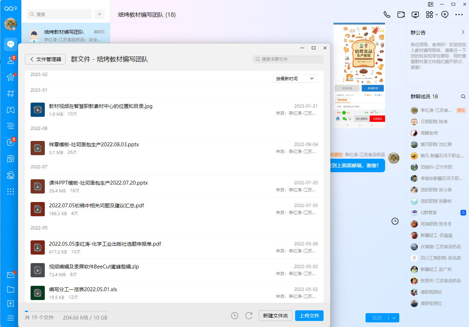Open the folder icon in the left sidebar
Viewport: 469px width, 327px height.
pos(11,289)
